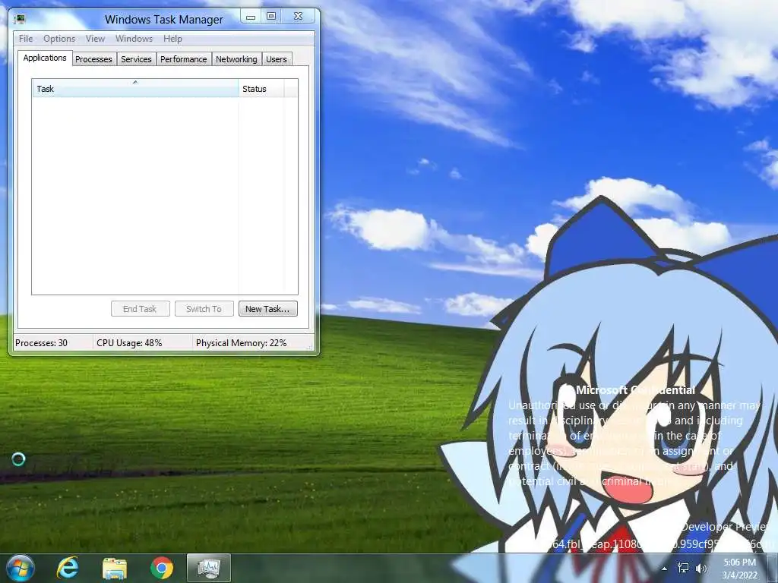Viewport: 778px width, 583px height.
Task: Open the Windows menu
Action: [x=134, y=39]
